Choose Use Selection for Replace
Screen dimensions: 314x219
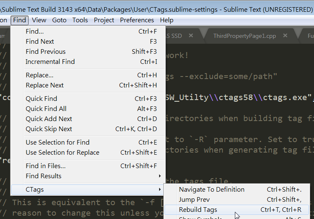88,153
